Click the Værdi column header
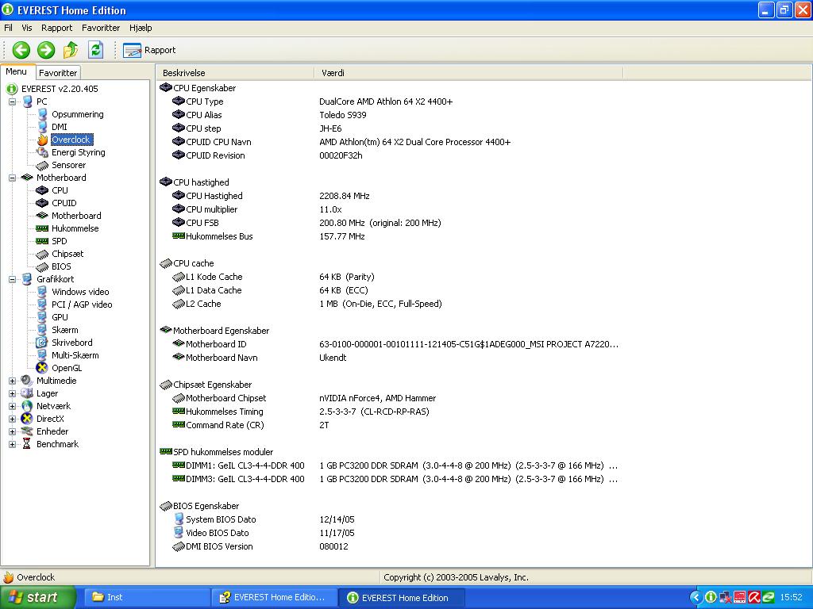The height and width of the screenshot is (609, 813). point(468,73)
